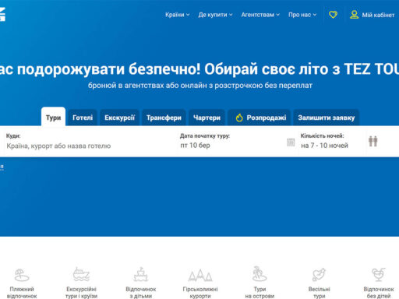Expand the Про нас menu
The image size is (399, 299).
pyautogui.click(x=302, y=15)
